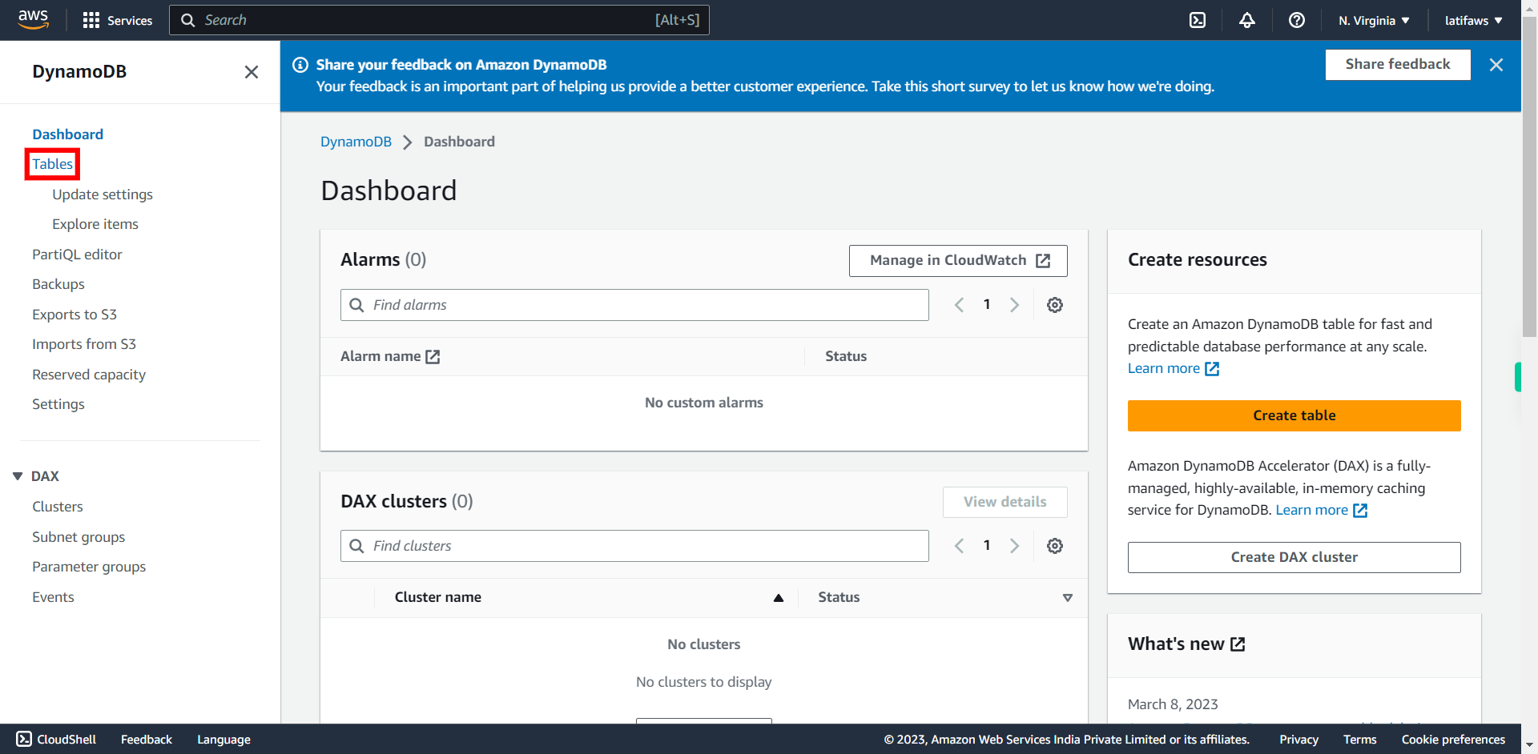Click the View details button
Screen dimensions: 1538x754
[1005, 502]
